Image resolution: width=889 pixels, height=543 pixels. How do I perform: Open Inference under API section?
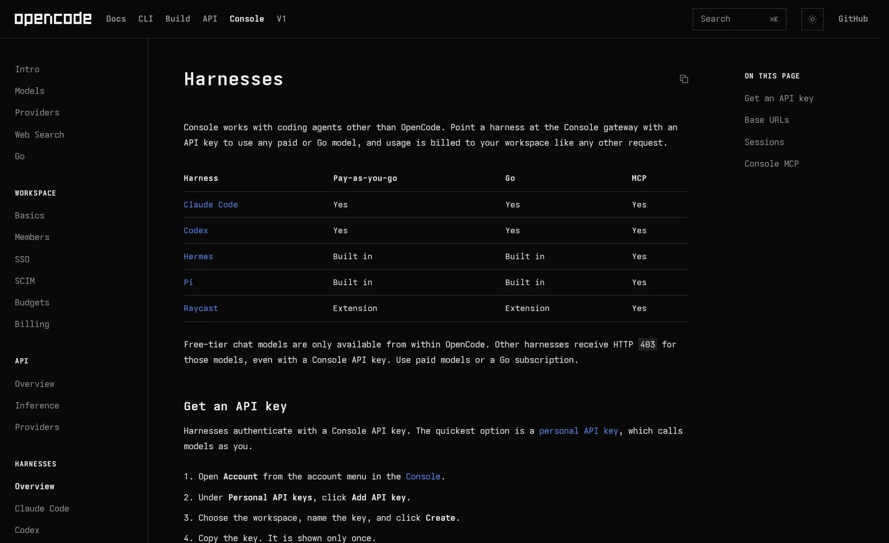coord(37,406)
